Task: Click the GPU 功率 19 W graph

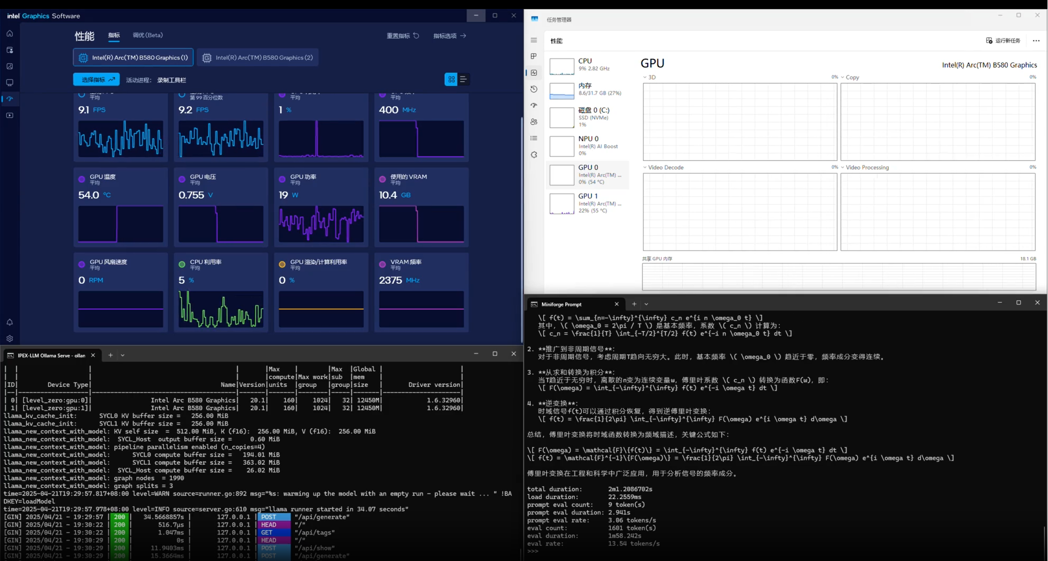Action: 321,224
